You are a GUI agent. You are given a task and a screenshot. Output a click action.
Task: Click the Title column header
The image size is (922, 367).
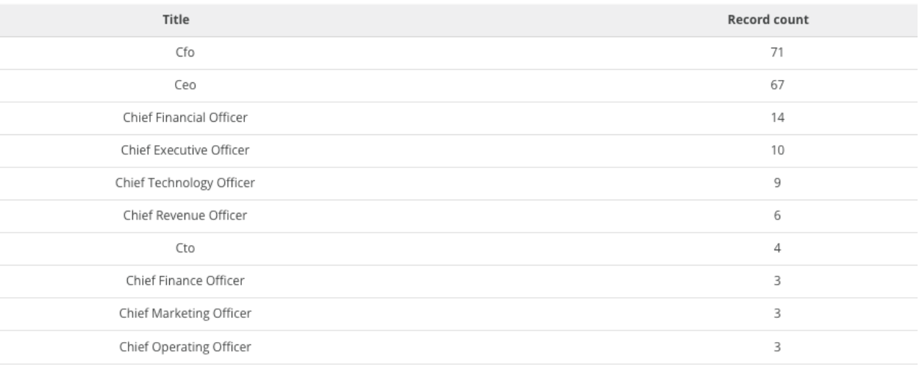pyautogui.click(x=185, y=21)
